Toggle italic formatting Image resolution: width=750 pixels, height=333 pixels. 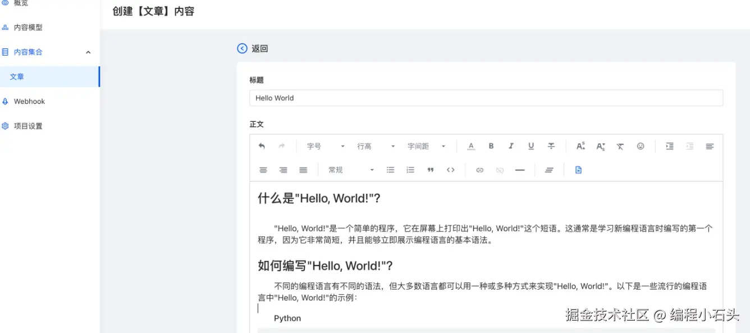pyautogui.click(x=511, y=146)
